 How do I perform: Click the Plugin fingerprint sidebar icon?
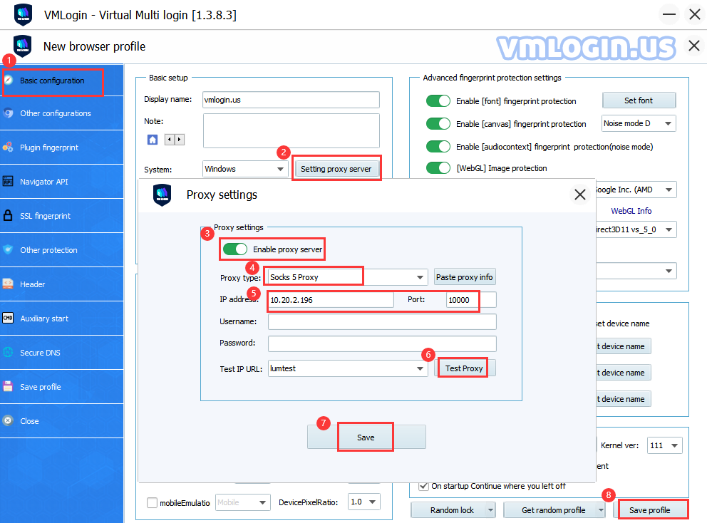[x=8, y=147]
